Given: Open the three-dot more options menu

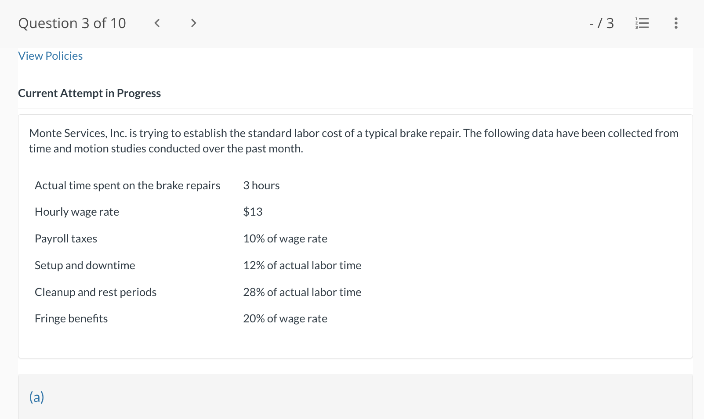Looking at the screenshot, I should pyautogui.click(x=676, y=23).
